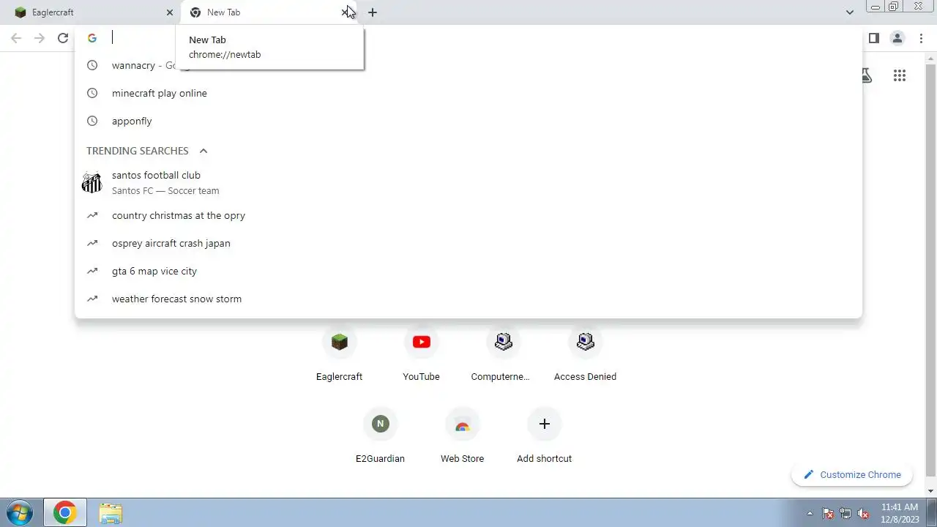
Task: Open the Chrome three-dot menu
Action: click(x=921, y=38)
